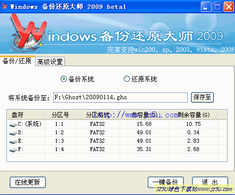
Task: Click the drive icon in the F: row
Action: [x=13, y=150]
